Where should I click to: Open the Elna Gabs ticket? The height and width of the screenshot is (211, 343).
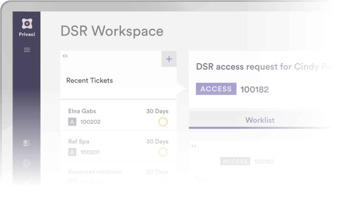point(82,111)
